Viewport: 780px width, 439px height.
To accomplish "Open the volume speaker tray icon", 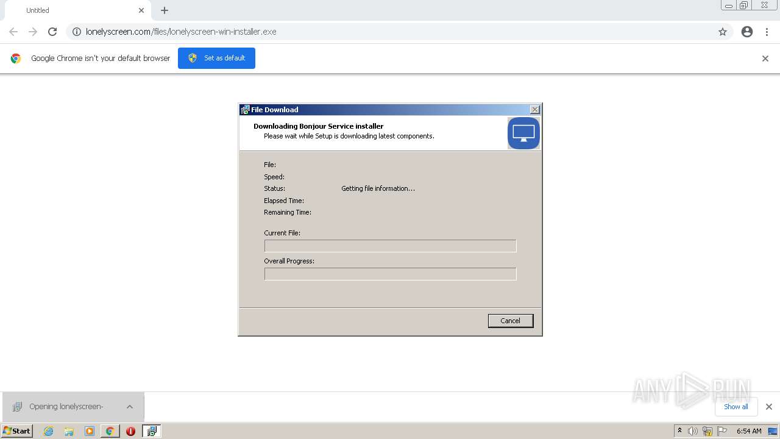I will (693, 431).
